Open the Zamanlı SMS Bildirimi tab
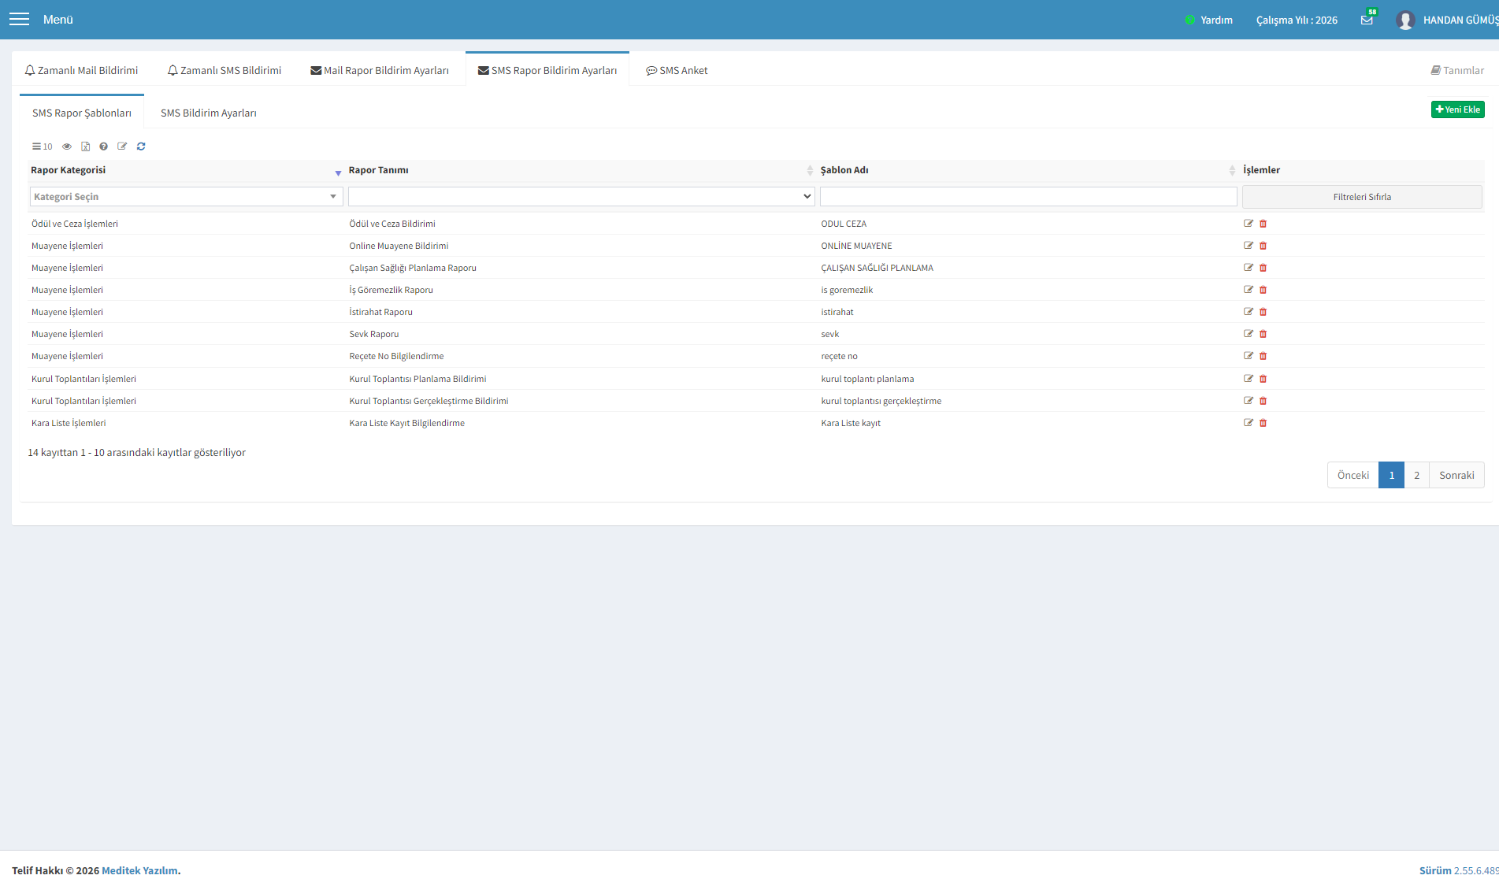 point(224,71)
